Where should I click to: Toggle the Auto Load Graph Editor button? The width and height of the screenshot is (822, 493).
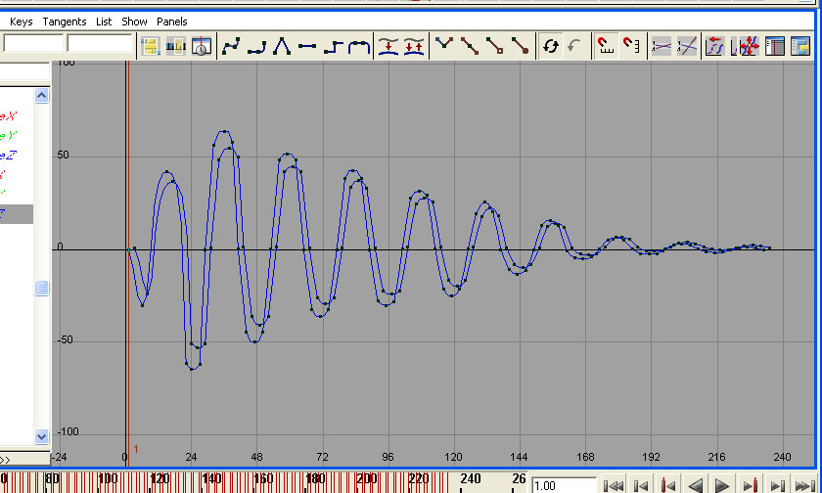click(550, 46)
